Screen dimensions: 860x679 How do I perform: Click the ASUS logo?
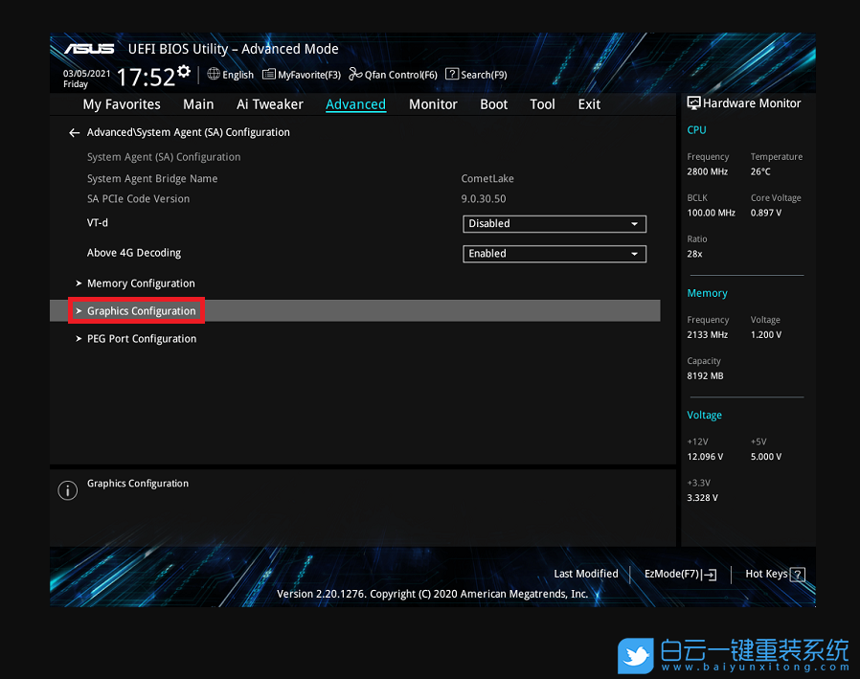[89, 48]
